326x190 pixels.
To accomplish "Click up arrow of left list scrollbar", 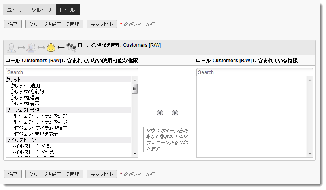I will click(x=135, y=80).
